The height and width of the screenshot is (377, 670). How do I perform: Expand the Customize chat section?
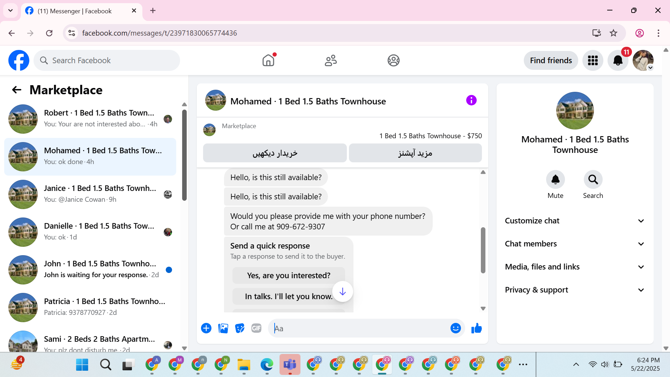point(575,221)
